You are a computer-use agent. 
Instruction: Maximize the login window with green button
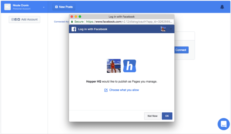[80, 17]
